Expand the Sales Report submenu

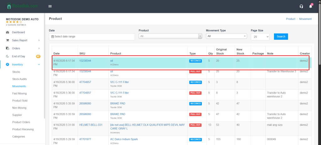(x=39, y=40)
